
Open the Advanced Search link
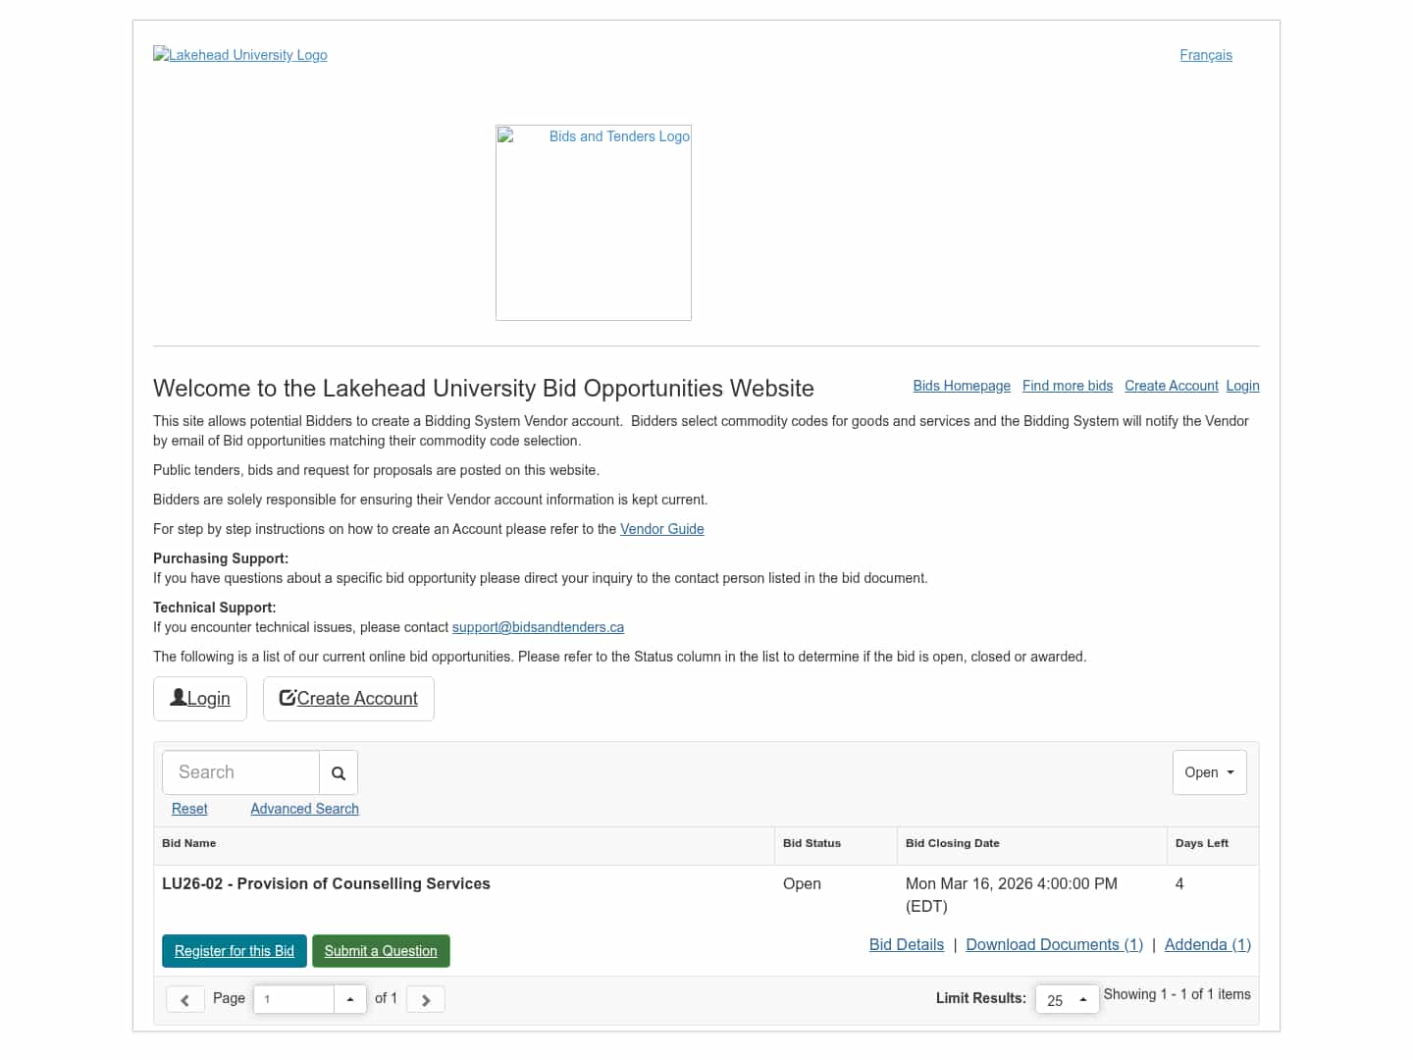[304, 809]
